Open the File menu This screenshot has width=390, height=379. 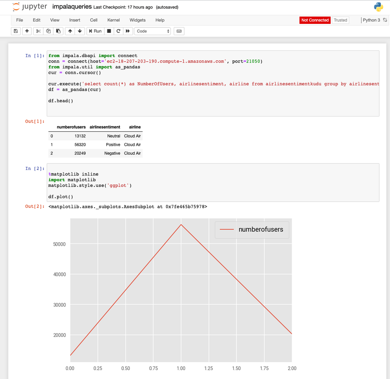(x=20, y=20)
